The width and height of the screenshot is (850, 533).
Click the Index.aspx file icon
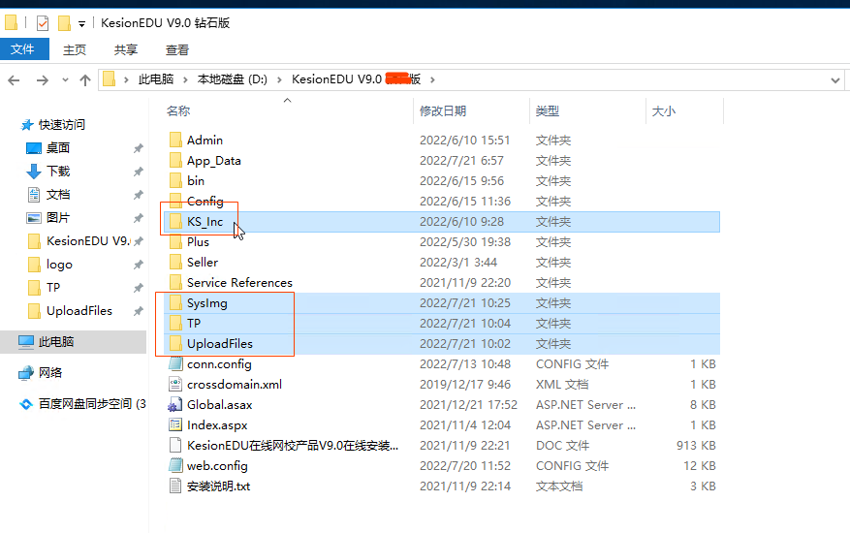click(x=175, y=424)
